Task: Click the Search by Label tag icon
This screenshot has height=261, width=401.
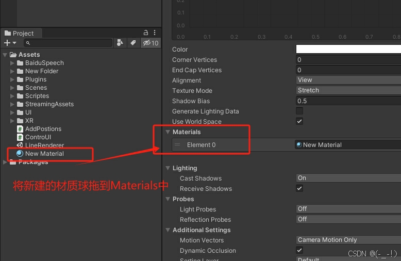Action: coord(133,43)
